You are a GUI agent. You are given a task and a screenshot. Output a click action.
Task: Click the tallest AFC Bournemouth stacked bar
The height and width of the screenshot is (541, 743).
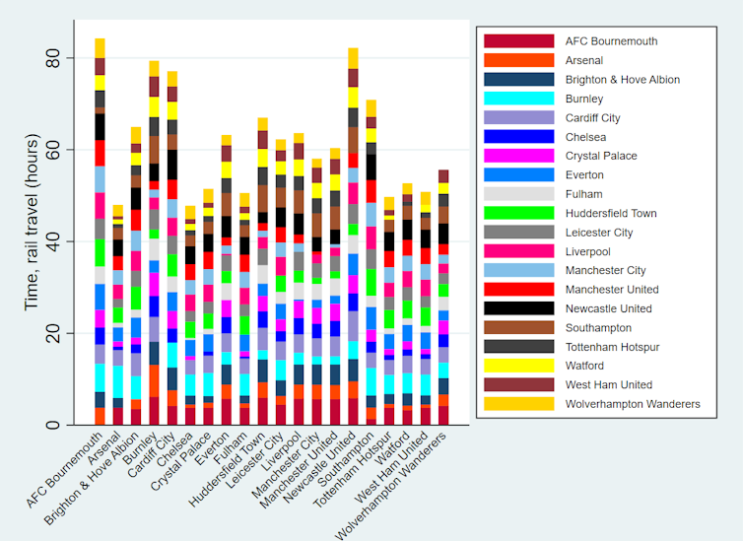(100, 232)
